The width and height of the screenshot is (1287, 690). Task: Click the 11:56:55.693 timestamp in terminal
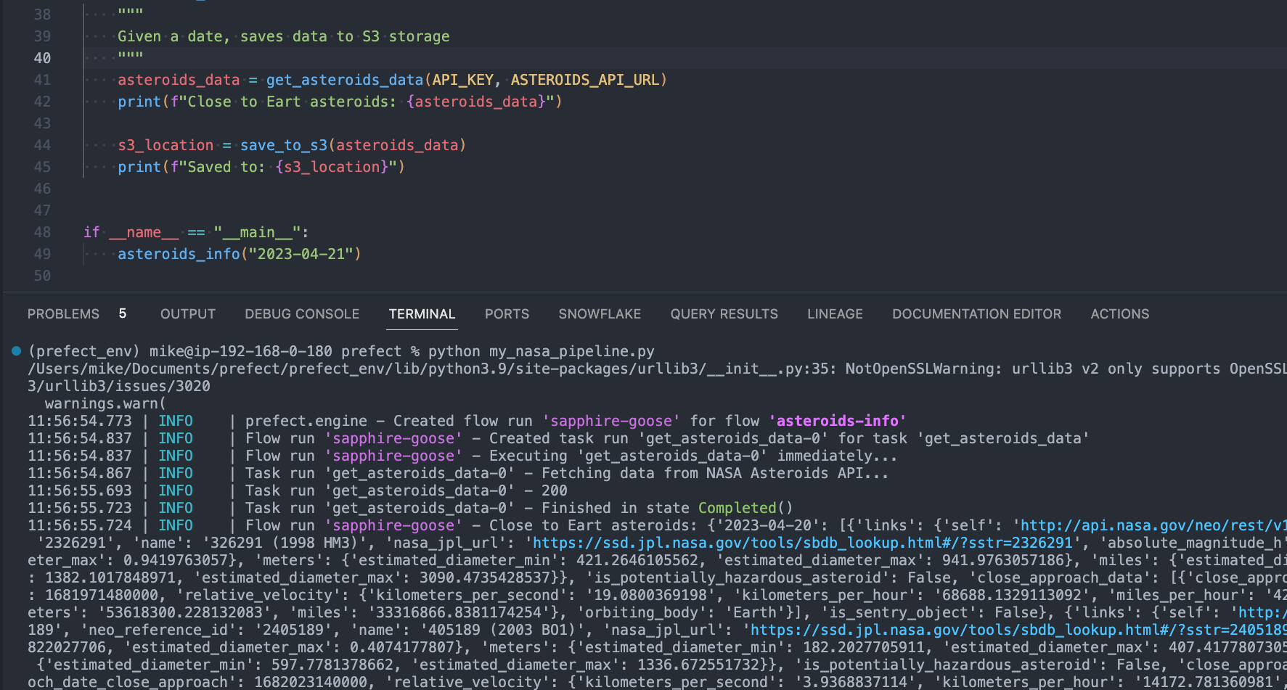click(x=80, y=490)
